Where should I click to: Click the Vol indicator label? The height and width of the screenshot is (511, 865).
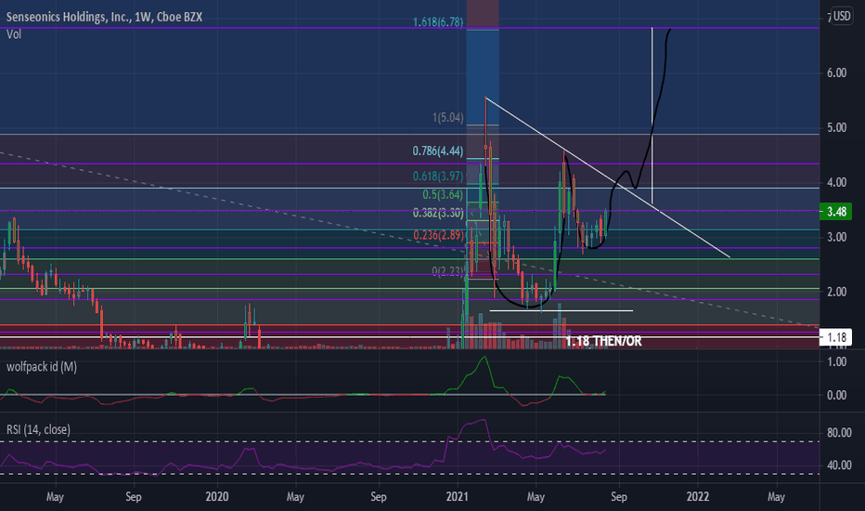point(14,34)
